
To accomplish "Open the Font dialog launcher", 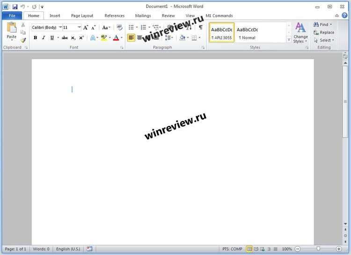I will click(x=122, y=47).
